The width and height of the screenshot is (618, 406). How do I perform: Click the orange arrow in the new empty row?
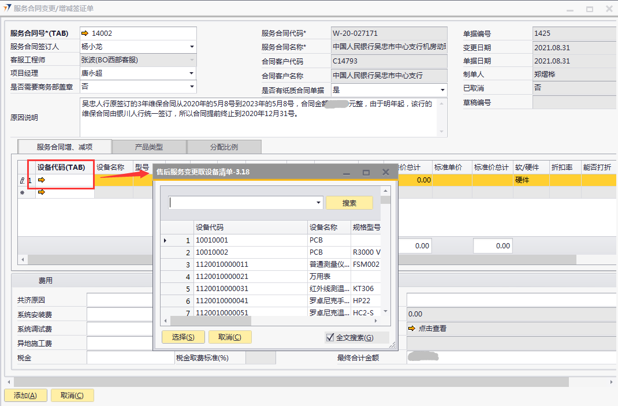[42, 192]
